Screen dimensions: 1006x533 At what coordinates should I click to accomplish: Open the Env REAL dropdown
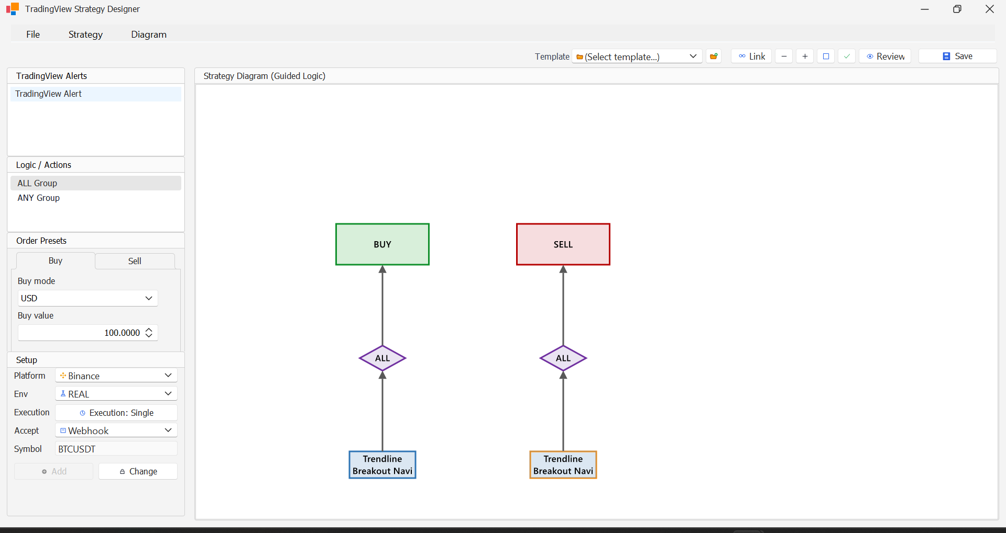click(x=116, y=394)
